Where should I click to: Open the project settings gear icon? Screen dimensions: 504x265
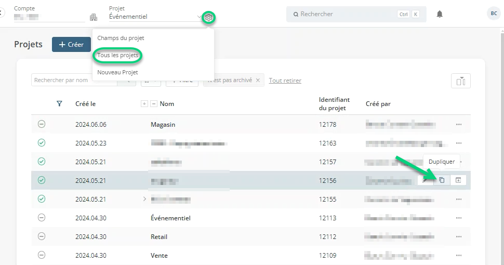208,17
